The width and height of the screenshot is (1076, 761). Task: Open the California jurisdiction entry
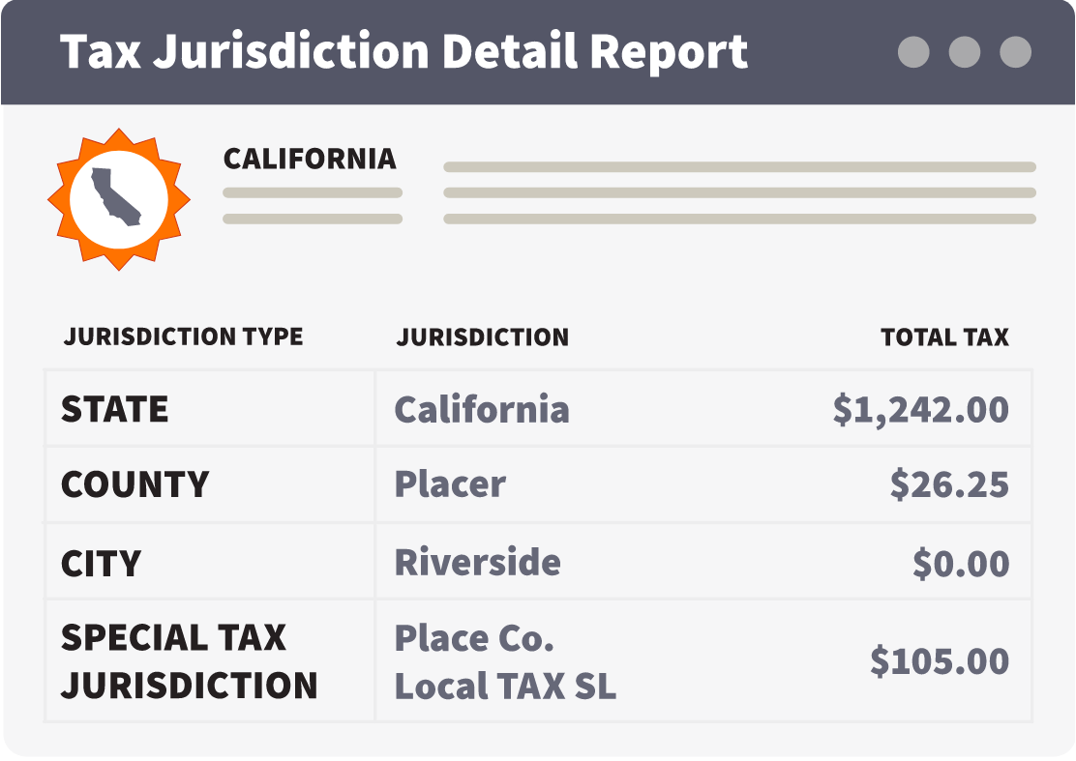pos(482,409)
